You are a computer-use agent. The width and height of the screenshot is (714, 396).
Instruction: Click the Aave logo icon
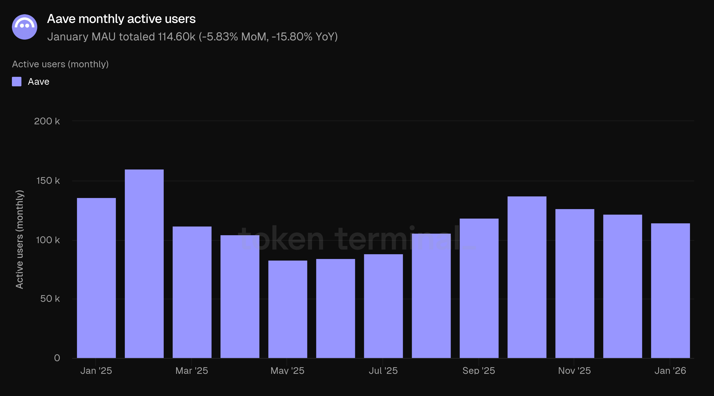click(x=25, y=27)
